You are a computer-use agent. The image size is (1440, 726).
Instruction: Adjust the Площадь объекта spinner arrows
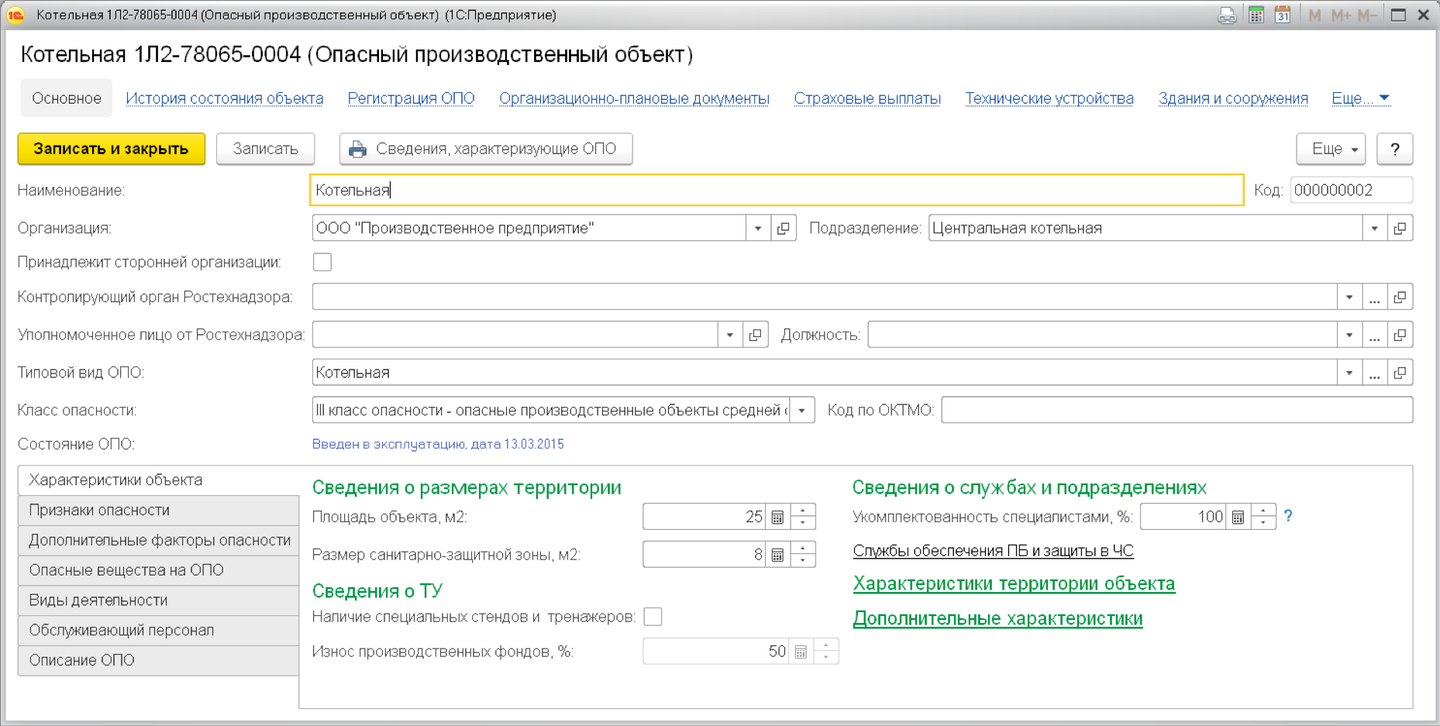[803, 517]
